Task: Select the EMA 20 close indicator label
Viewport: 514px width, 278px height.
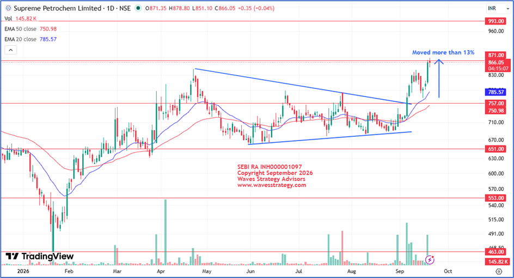Action: coord(20,39)
